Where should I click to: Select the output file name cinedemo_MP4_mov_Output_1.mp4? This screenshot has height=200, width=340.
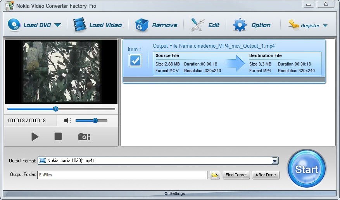(x=234, y=46)
